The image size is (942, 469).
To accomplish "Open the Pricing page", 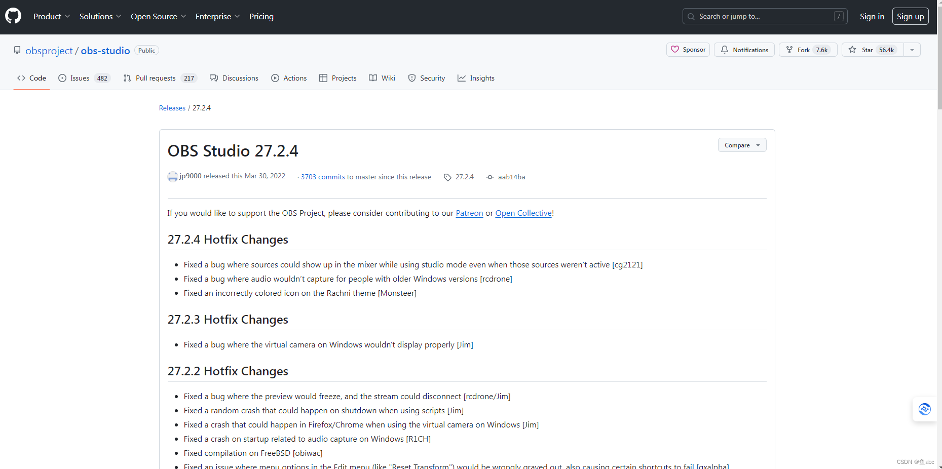I will tap(261, 16).
